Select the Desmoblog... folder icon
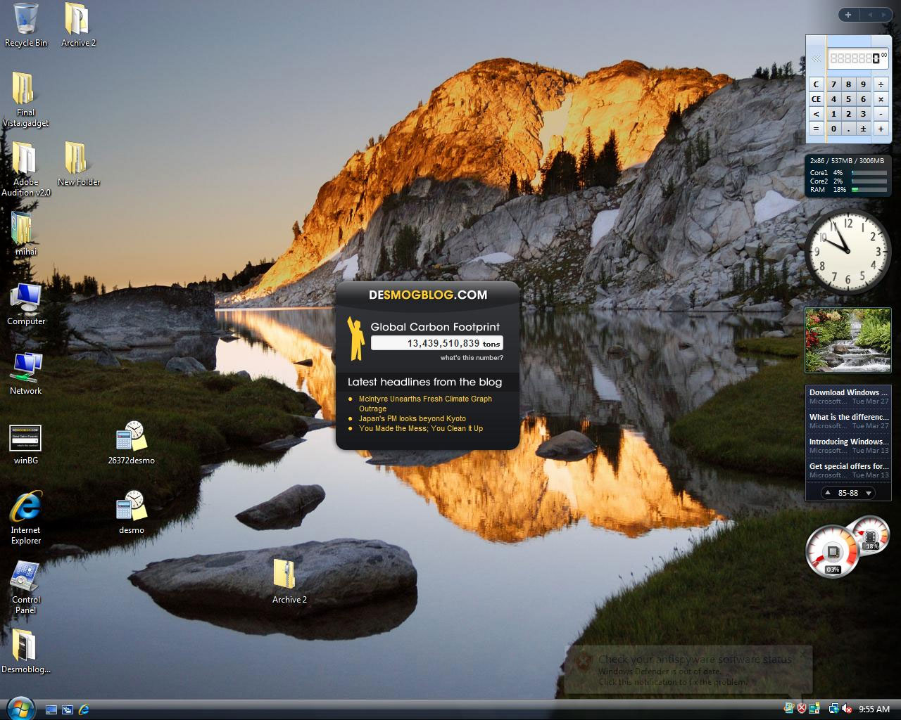 point(26,651)
